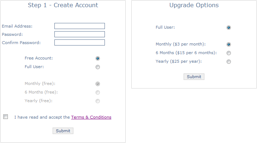Image resolution: width=257 pixels, height=143 pixels.
Task: Click the 'Password:' label text
Action: [x=12, y=34]
